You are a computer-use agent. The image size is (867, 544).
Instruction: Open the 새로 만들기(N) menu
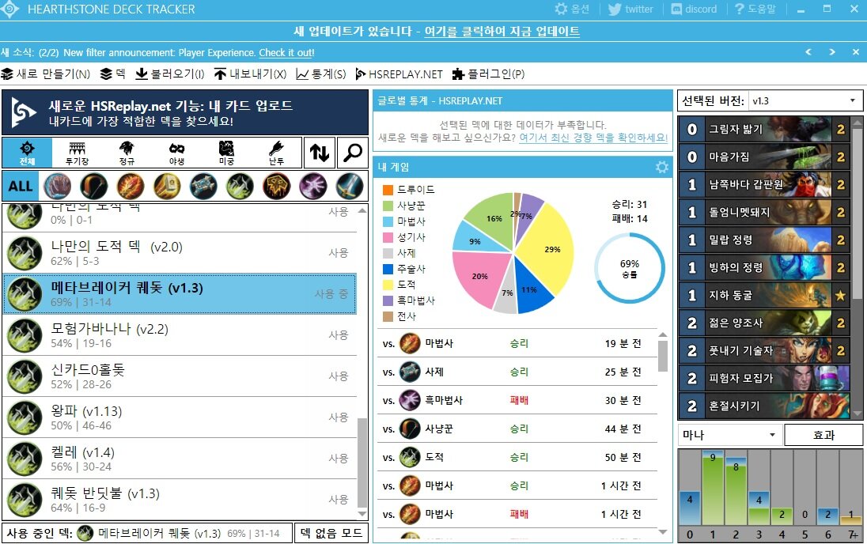[46, 74]
